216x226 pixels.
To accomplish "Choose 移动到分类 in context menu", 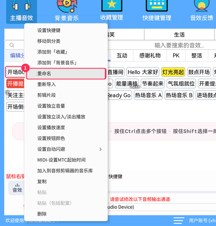I will (66, 41).
